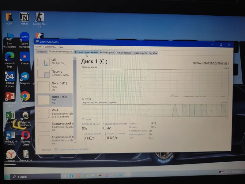Open the Параметры menu

(x=50, y=47)
